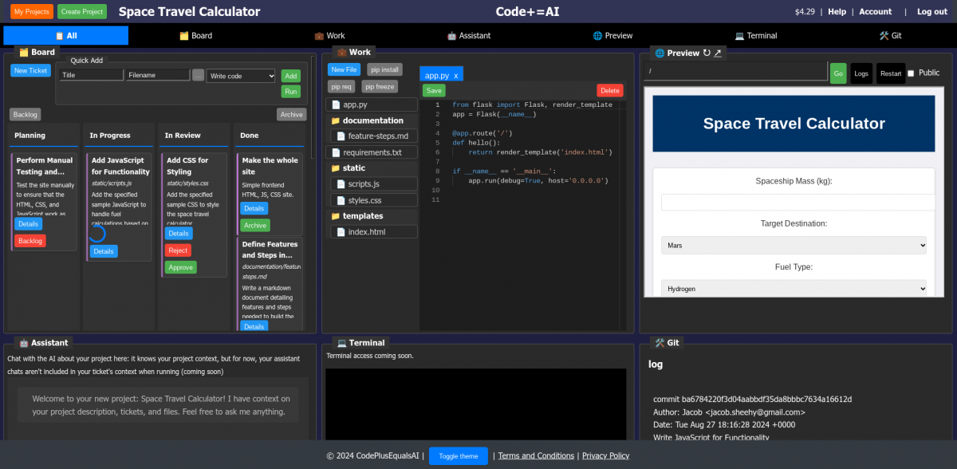Open the Fuel Type dropdown showing Hydrogen
Viewport: 957px width, 469px height.
point(794,288)
